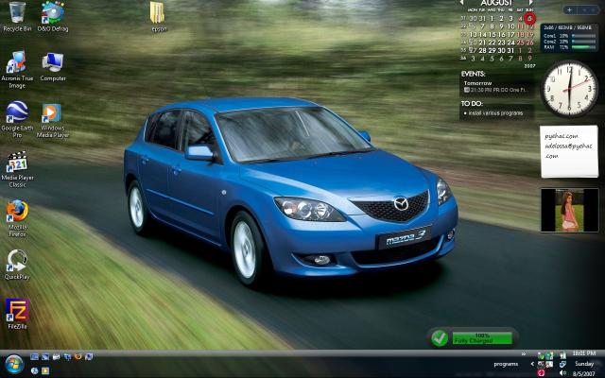Open Windows Media Player shortcut
The image size is (605, 378).
(53, 120)
